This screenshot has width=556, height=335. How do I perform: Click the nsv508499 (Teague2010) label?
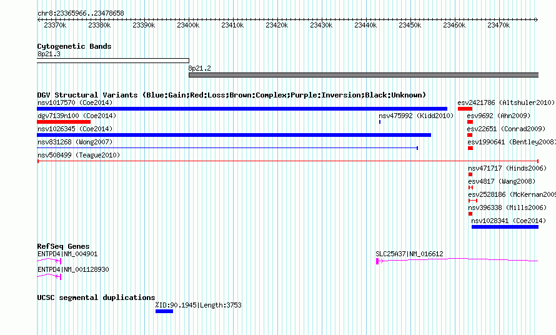click(79, 155)
